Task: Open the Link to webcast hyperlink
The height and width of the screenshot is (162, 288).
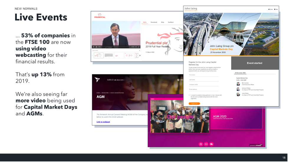Action: 103,122
